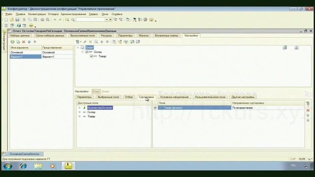315x177 pixels.
Task: Click the Move variant down arrow icon
Action: click(x=35, y=42)
